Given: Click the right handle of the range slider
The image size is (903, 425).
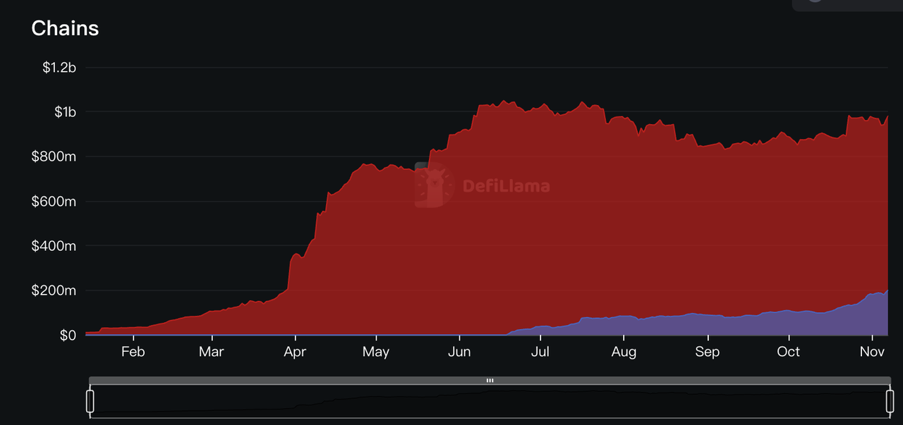Looking at the screenshot, I should [888, 401].
